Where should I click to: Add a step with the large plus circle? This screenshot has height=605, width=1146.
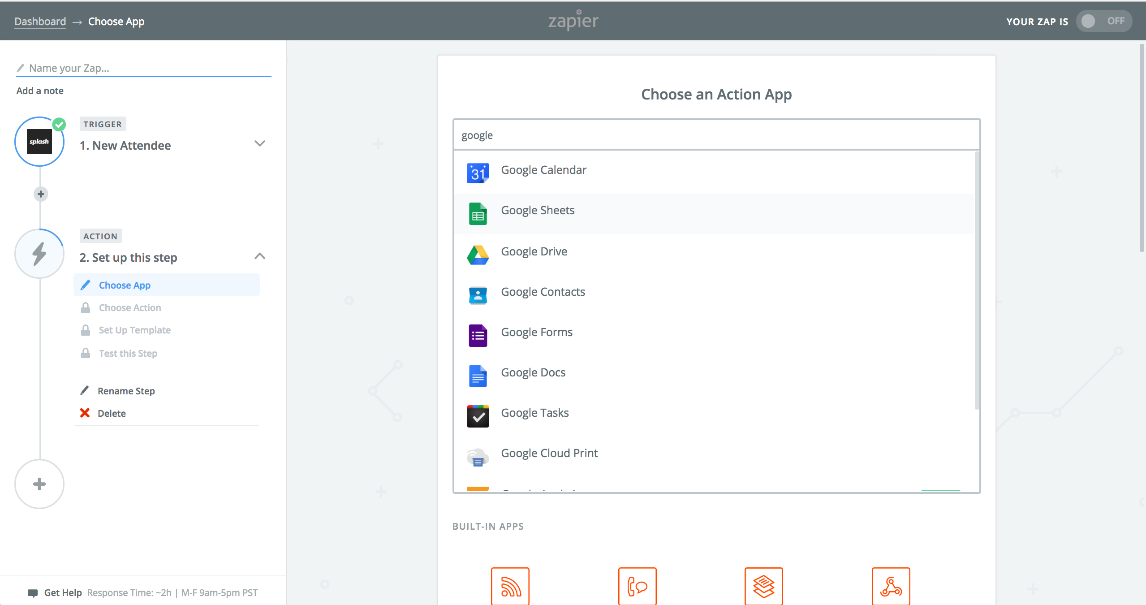[x=39, y=484]
